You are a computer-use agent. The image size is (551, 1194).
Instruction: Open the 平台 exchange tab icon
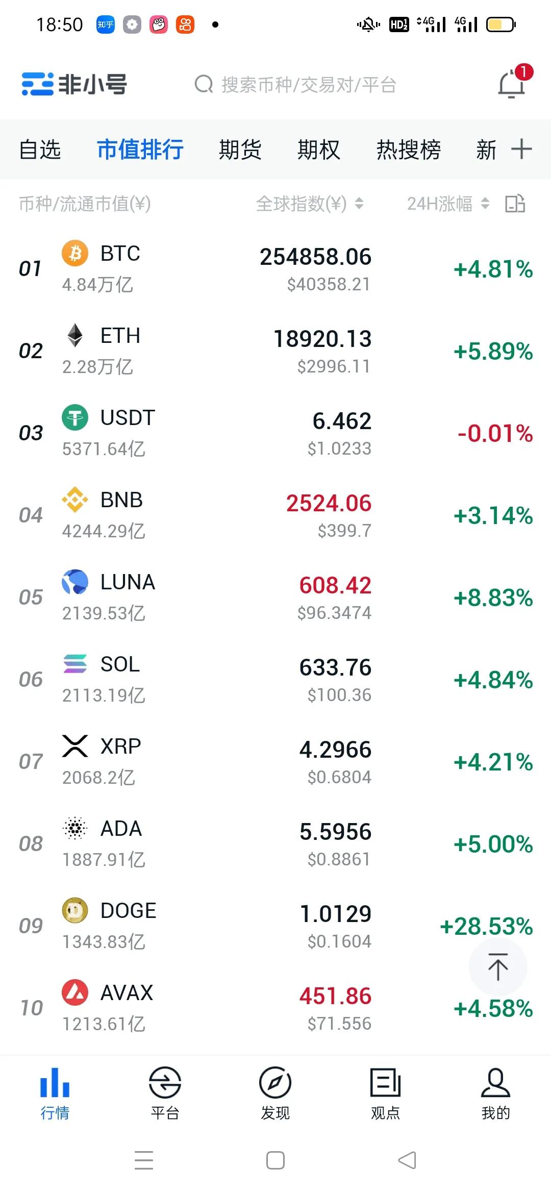click(x=165, y=1082)
